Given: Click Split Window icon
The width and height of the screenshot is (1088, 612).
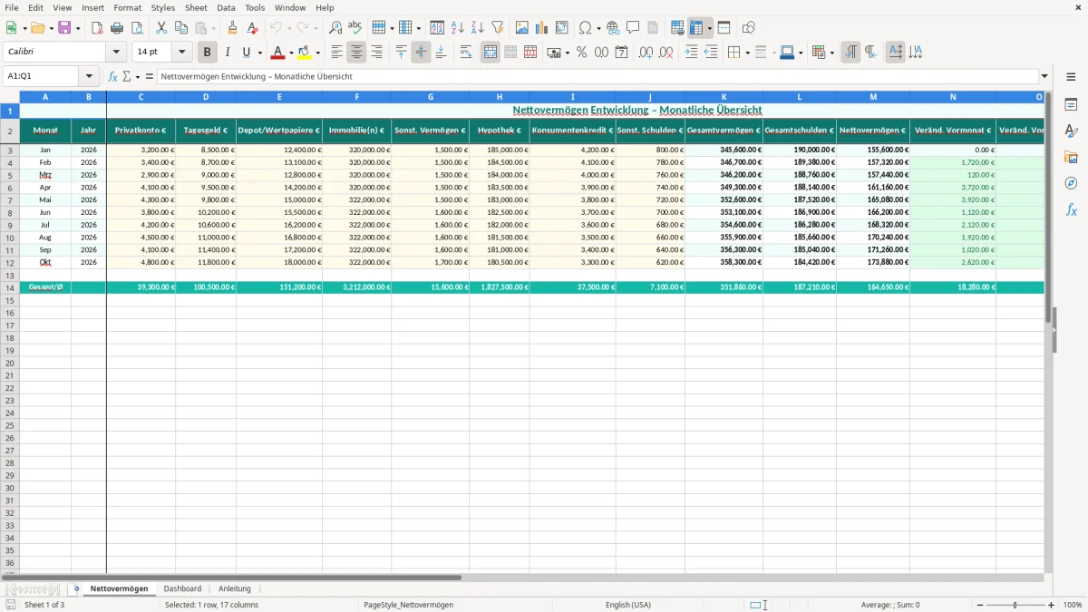Looking at the screenshot, I should (724, 28).
